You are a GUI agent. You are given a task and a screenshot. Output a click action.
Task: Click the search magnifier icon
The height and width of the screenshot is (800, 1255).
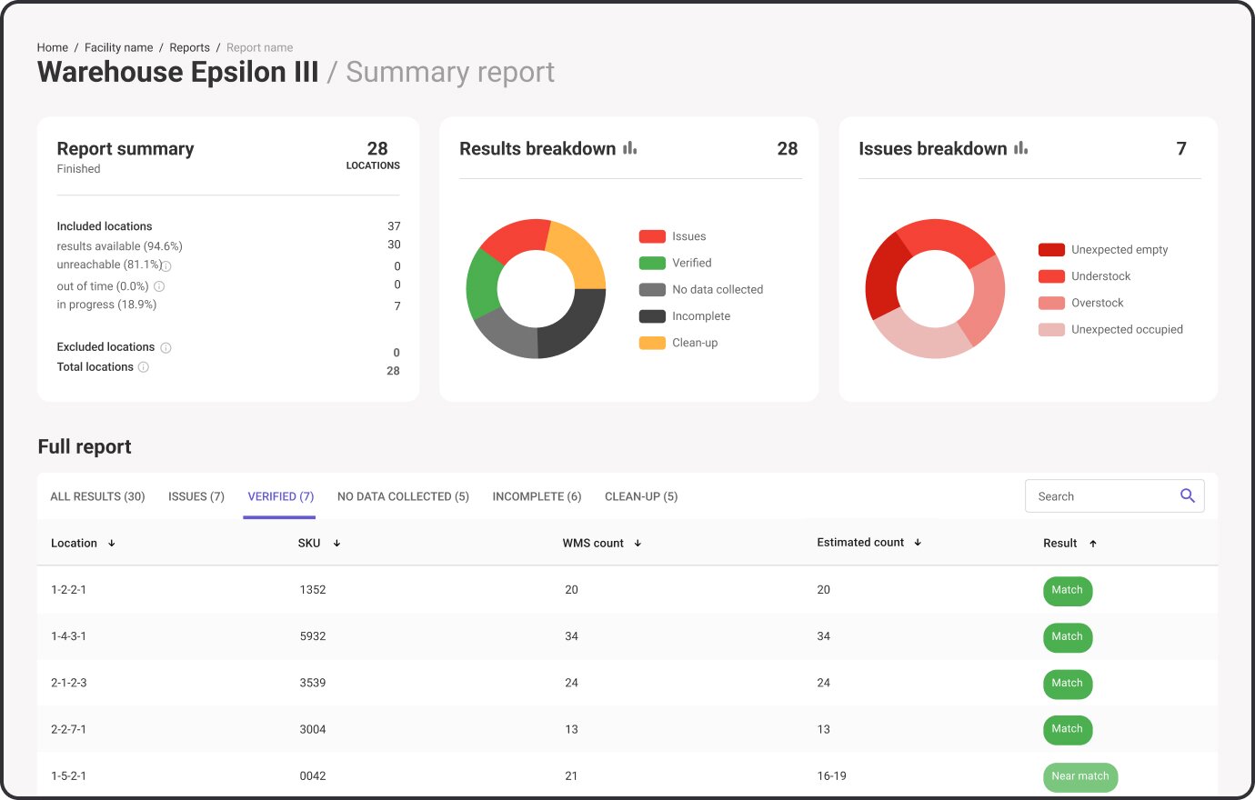tap(1187, 495)
